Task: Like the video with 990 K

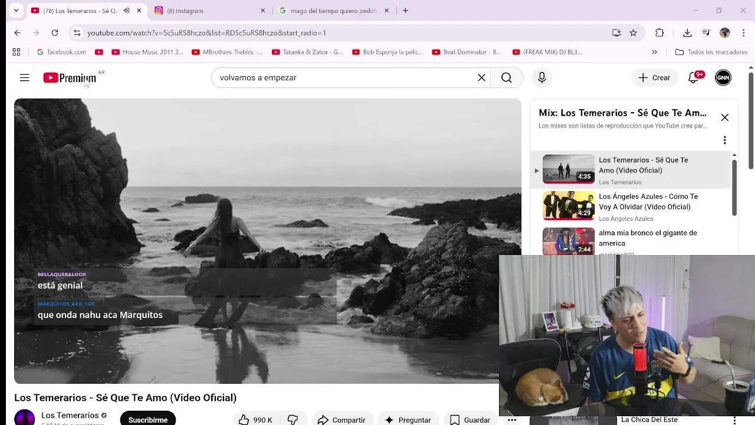Action: tap(255, 420)
